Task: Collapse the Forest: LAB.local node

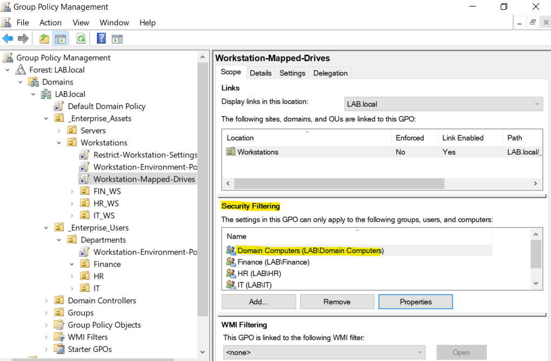Action: pos(8,70)
